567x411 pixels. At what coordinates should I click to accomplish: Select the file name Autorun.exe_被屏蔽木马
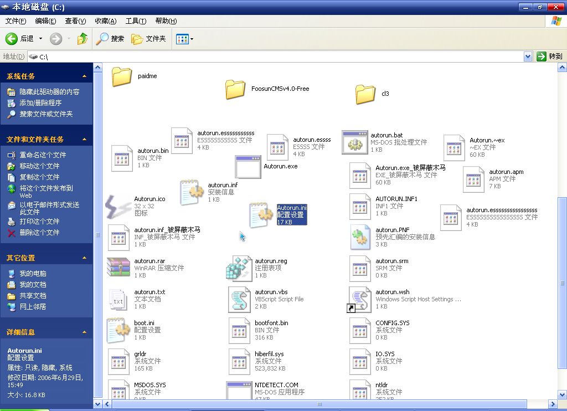point(410,168)
